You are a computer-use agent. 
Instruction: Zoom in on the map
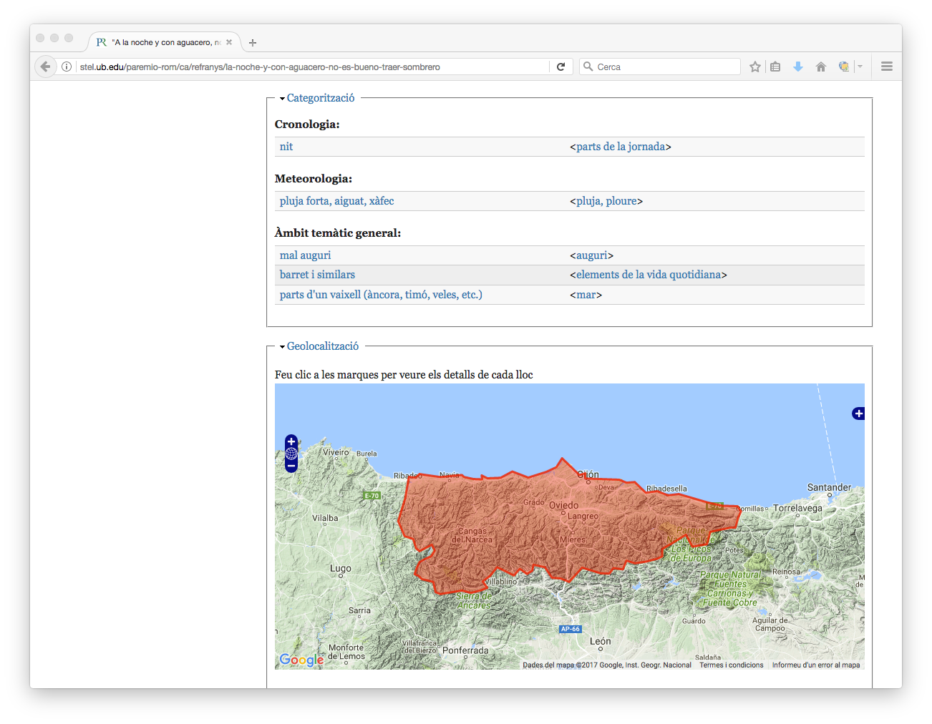point(291,441)
